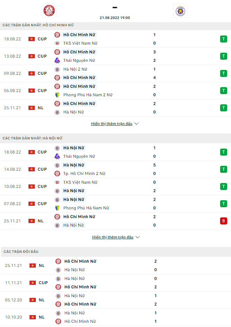Screen dimensions: 231x327
Task: Select the 'Các trận đối đầu' section header
Action: tap(21, 252)
